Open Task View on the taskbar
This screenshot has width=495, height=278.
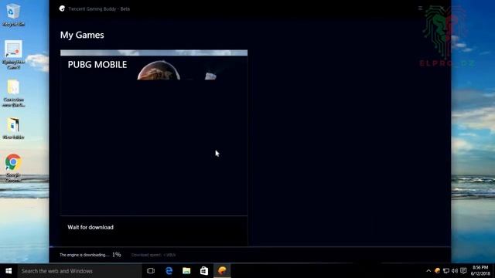[151, 271]
